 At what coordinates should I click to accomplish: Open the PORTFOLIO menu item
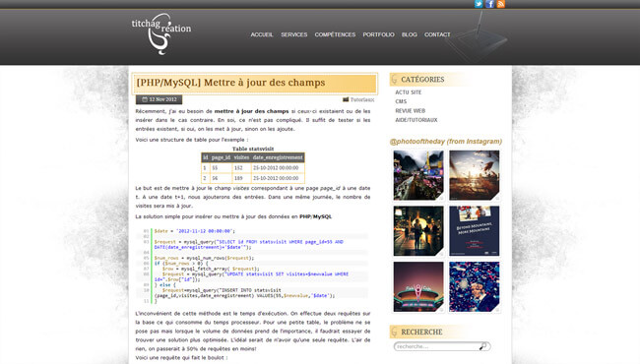379,34
